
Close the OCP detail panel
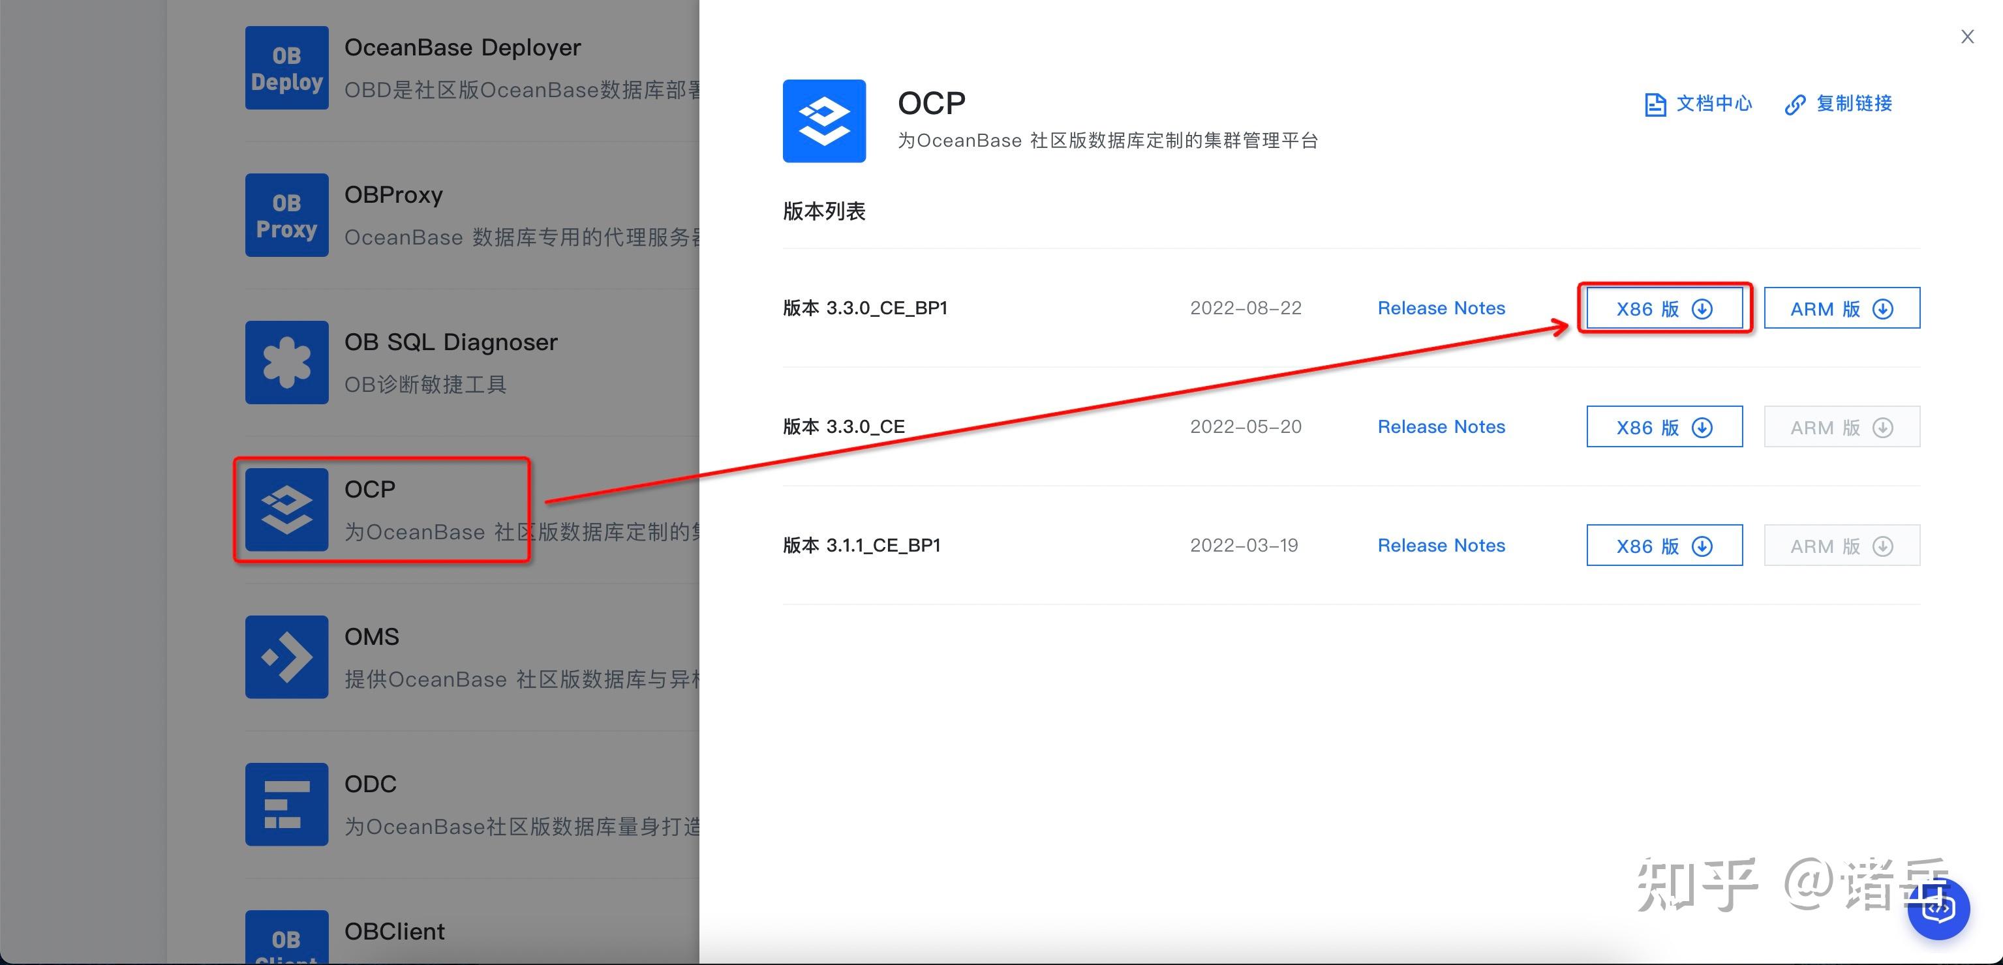[1966, 36]
